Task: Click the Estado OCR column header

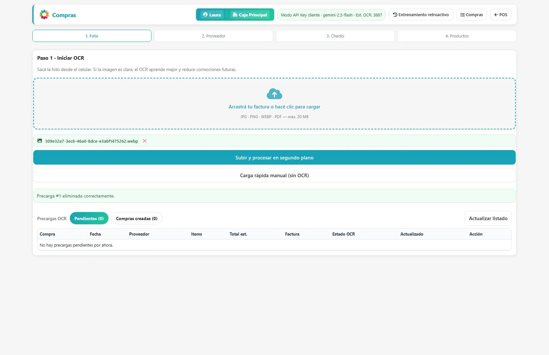Action: pos(344,234)
